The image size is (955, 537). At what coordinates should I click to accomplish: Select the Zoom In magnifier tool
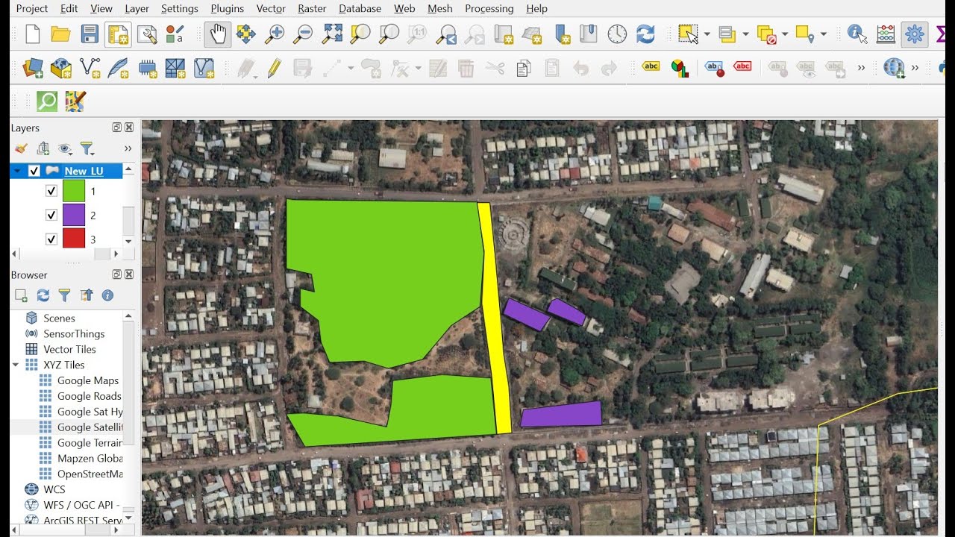coord(275,34)
